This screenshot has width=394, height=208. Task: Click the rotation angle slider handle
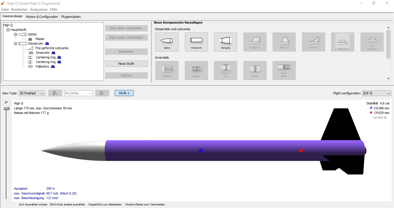tap(6, 108)
